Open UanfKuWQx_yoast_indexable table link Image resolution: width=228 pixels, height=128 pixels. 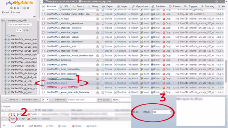coord(62,88)
